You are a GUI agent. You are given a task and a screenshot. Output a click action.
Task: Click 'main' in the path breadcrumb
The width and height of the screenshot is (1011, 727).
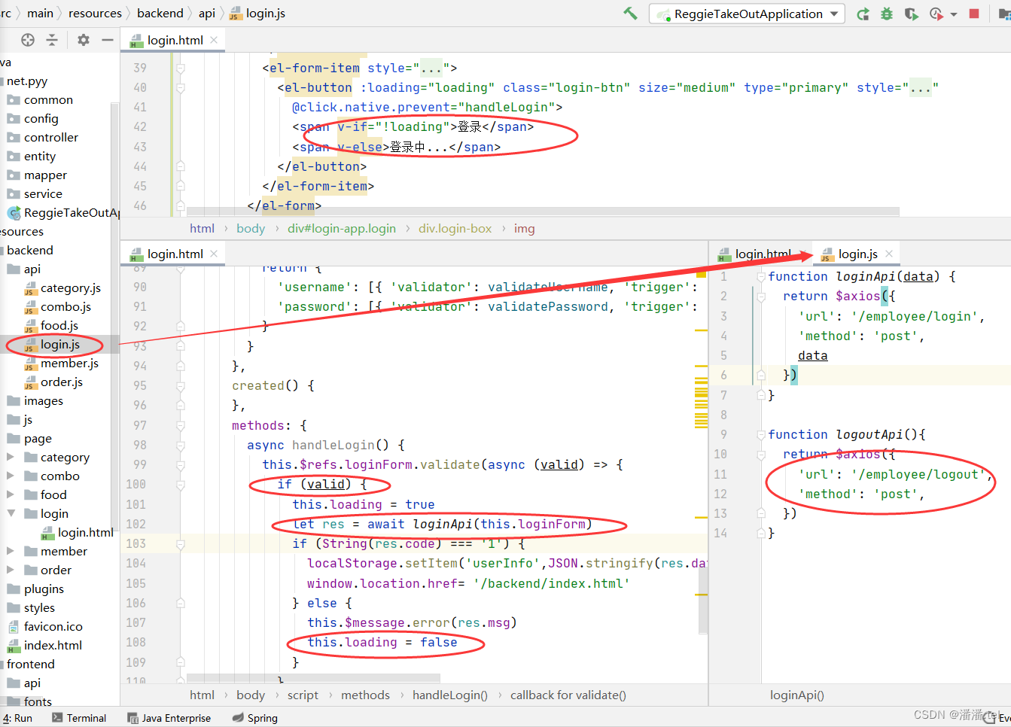pyautogui.click(x=40, y=14)
